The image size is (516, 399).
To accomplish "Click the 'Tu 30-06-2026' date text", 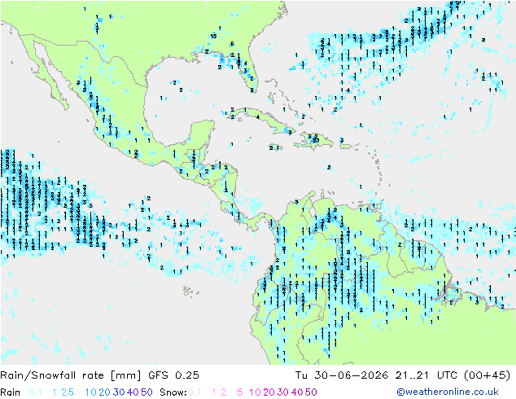I will 342,375.
